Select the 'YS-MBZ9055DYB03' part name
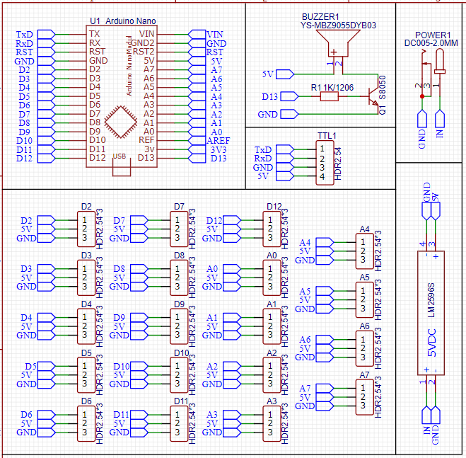 [x=338, y=25]
